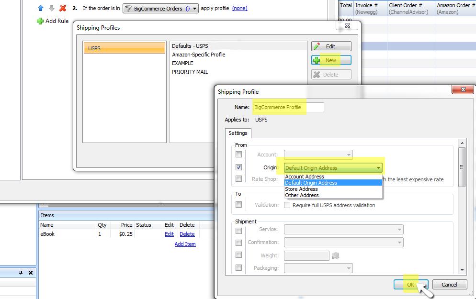Enable the Packaging checkbox

[238, 268]
